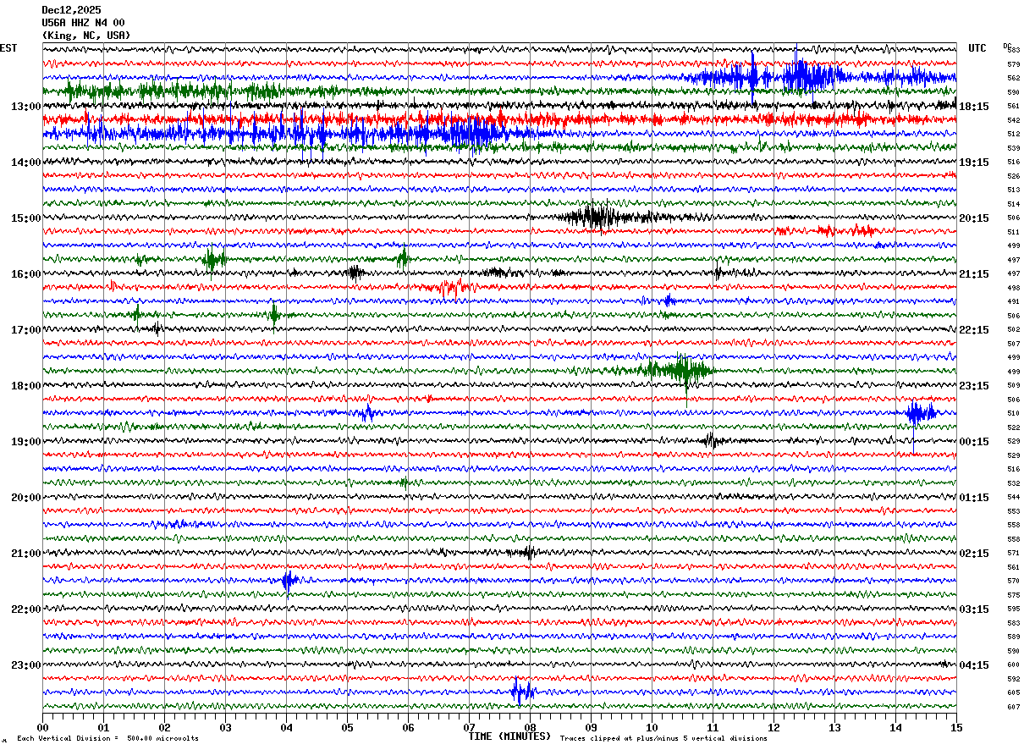Select minute tick 07 on the x-axis

[x=469, y=727]
